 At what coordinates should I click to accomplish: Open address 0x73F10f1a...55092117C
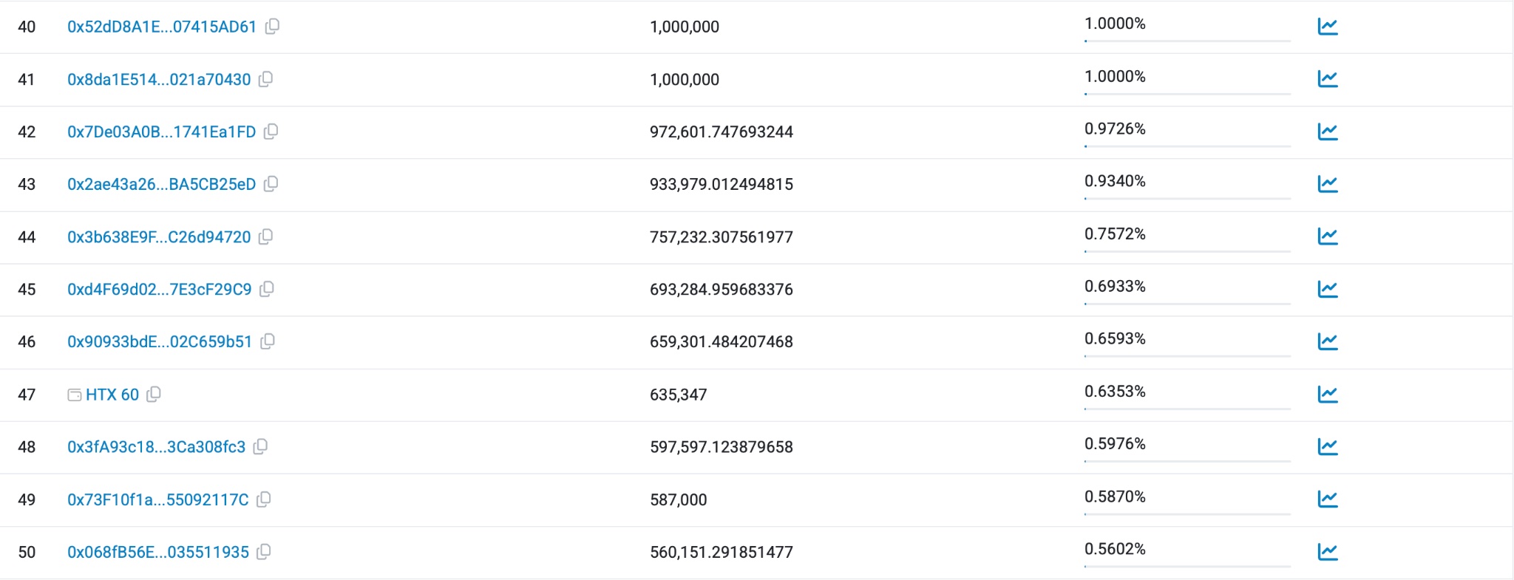coord(157,500)
